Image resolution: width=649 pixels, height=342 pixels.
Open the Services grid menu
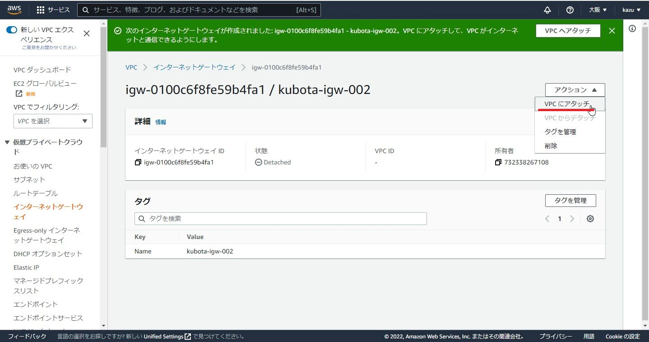tap(53, 10)
